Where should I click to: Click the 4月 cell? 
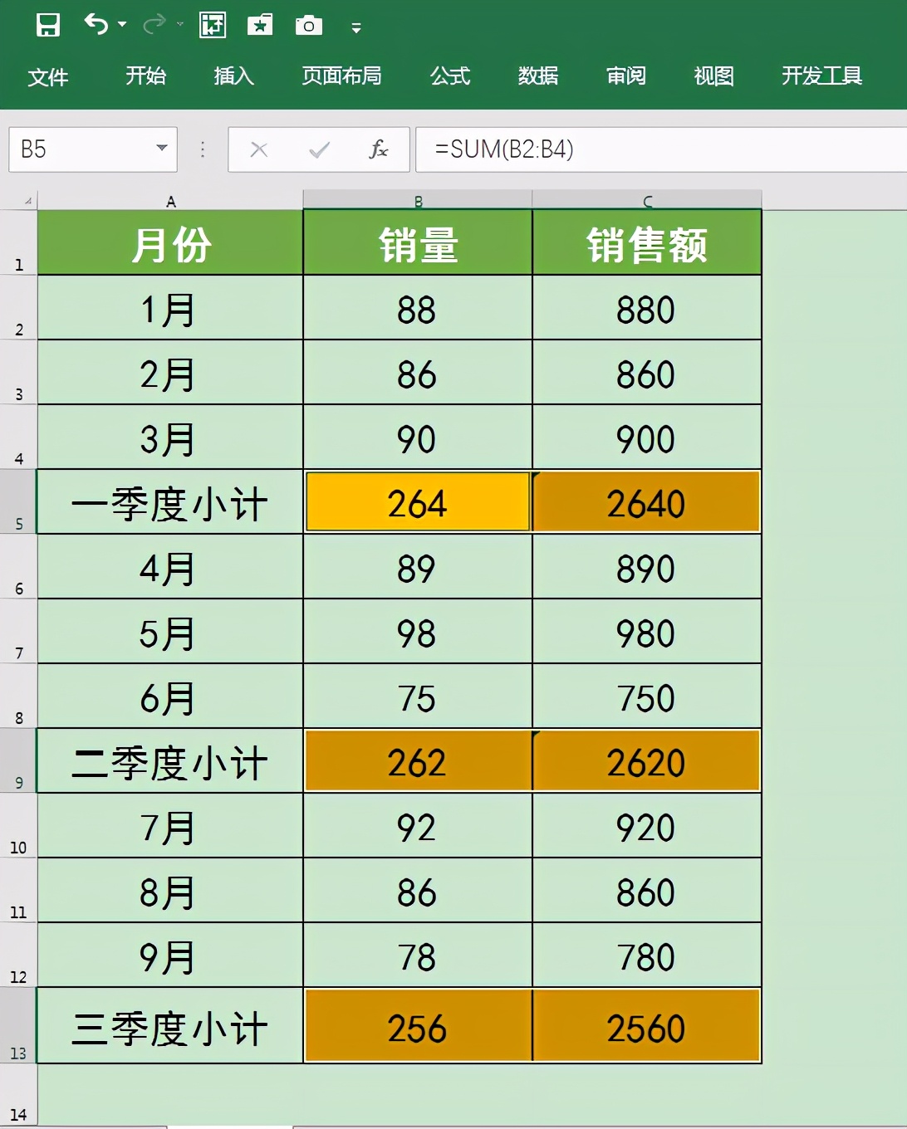tap(170, 566)
